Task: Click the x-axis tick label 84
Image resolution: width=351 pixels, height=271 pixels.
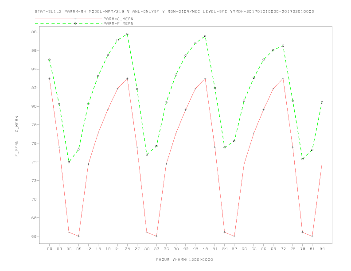Action: tap(322, 249)
